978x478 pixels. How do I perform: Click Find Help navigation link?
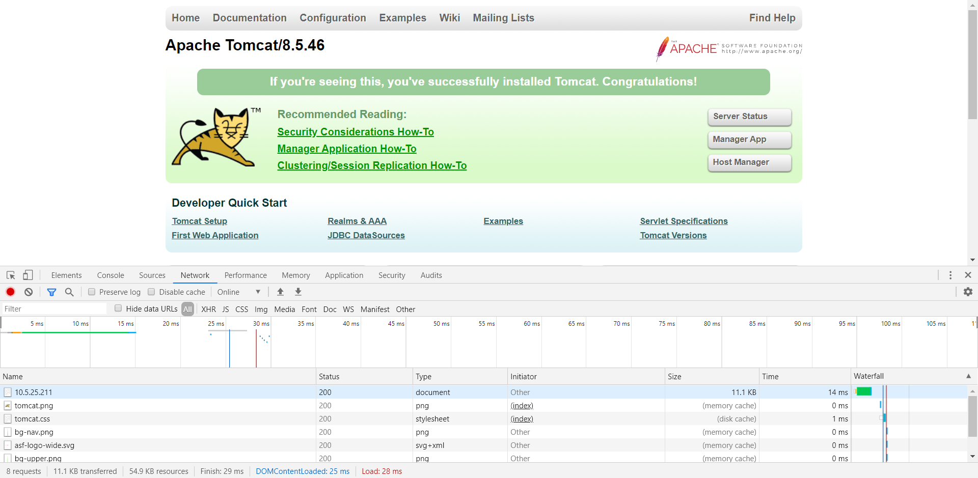pyautogui.click(x=772, y=18)
